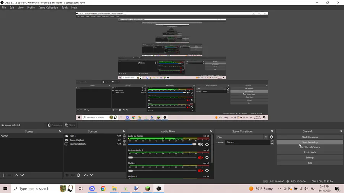344x193 pixels.
Task: Open the Edit menu
Action: point(11,8)
